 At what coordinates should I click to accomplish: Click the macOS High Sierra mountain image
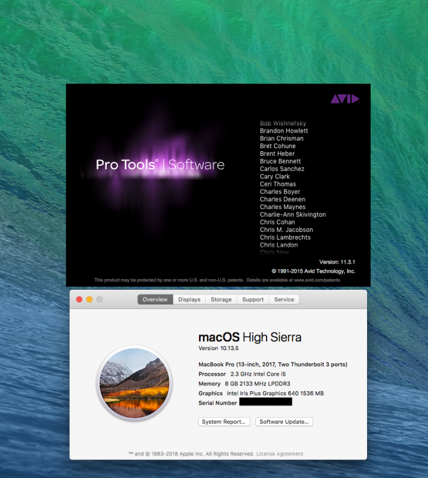[x=134, y=383]
